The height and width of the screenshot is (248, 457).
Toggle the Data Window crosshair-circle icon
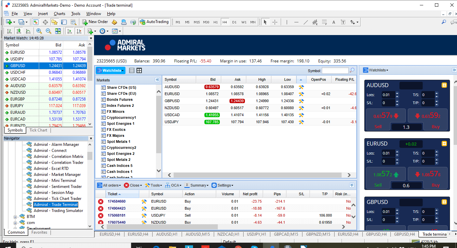click(x=45, y=22)
